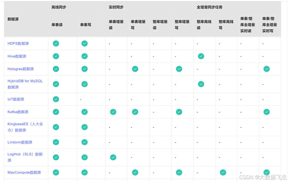Click MaxCompute row 整库增量写 check icon
The image size is (288, 182).
[179, 172]
